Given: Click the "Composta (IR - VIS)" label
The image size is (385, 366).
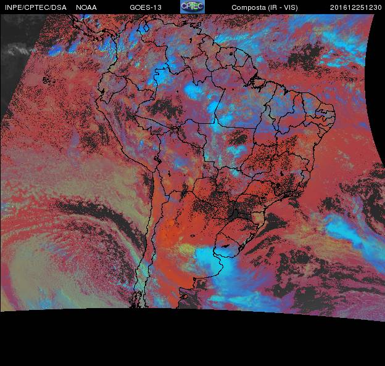Looking at the screenshot, I should pyautogui.click(x=265, y=8).
